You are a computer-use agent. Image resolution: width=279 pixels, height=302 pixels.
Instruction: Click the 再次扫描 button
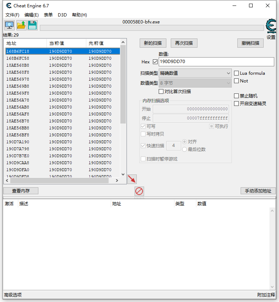(184, 43)
